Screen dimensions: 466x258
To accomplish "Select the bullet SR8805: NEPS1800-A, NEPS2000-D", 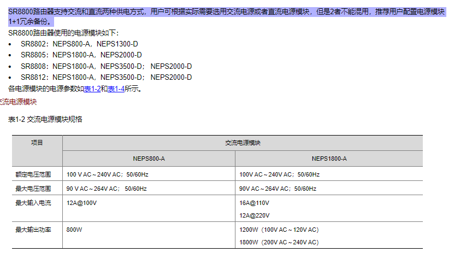I will pyautogui.click(x=81, y=55).
